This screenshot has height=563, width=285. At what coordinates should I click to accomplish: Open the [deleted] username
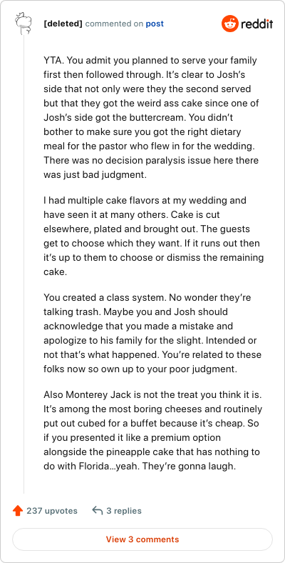point(63,24)
